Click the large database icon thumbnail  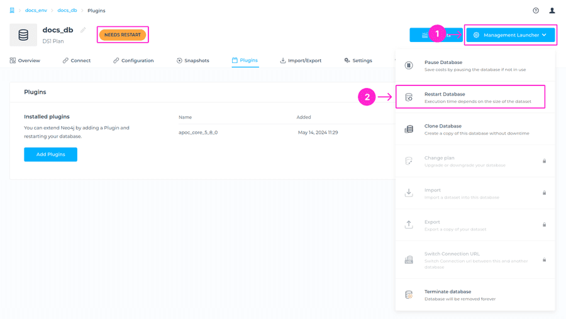pyautogui.click(x=23, y=35)
